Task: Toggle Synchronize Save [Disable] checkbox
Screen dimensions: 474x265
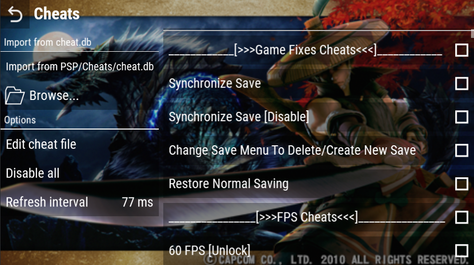Action: tap(462, 117)
